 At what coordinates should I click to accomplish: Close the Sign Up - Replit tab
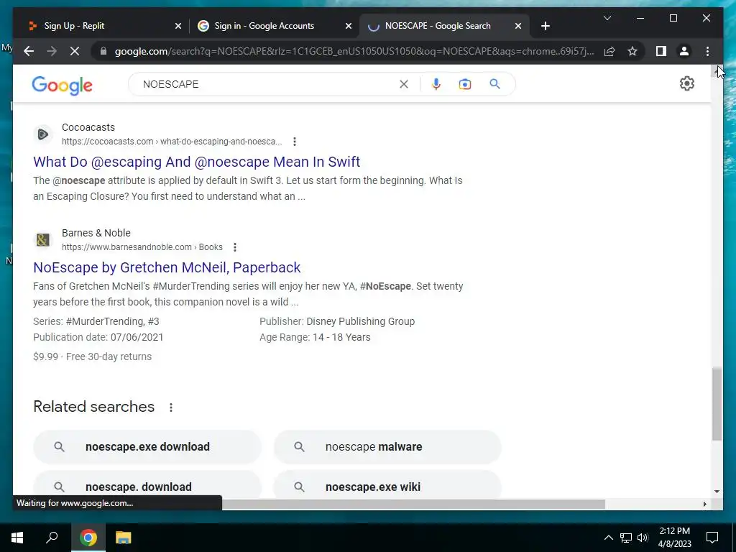178,26
